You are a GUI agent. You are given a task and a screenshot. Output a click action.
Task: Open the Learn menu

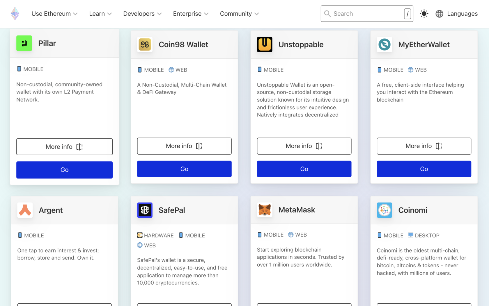(x=100, y=14)
